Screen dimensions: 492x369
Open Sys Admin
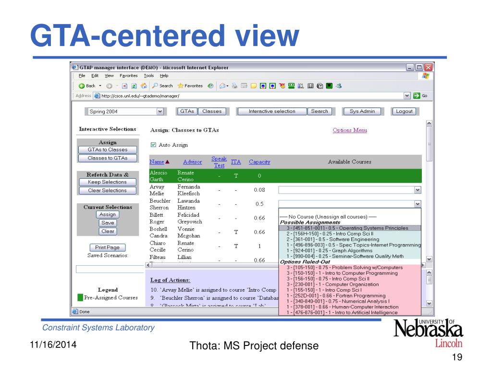[362, 111]
